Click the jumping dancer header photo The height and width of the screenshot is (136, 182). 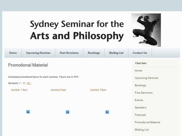[146, 30]
